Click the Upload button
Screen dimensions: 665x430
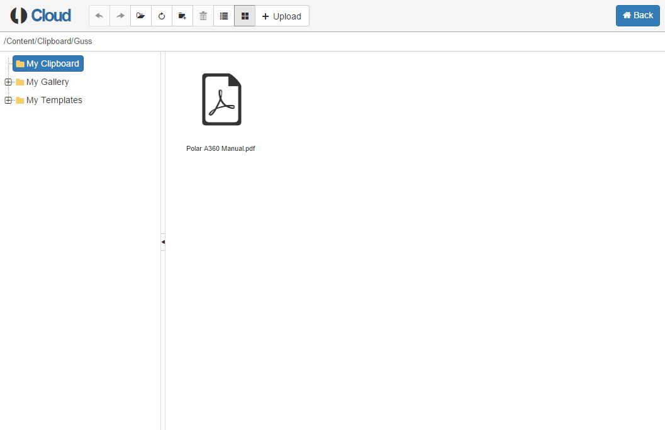point(282,16)
